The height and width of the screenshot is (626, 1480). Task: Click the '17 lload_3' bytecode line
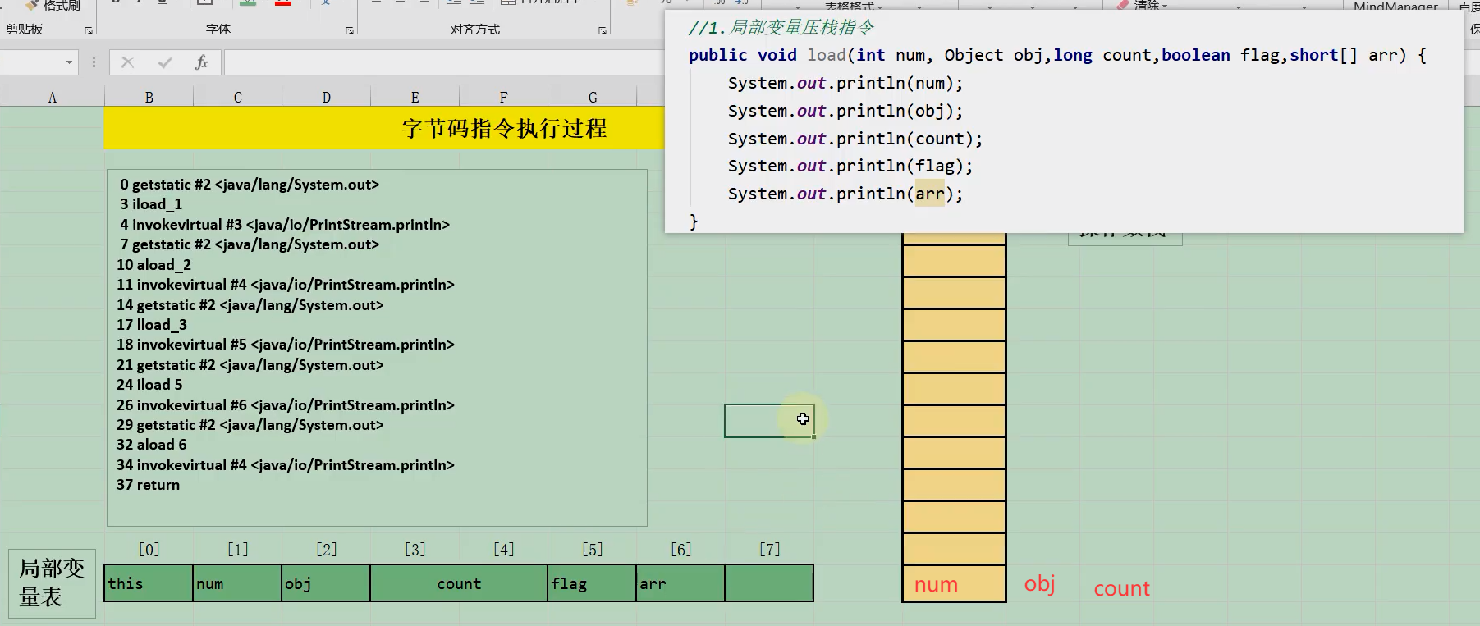click(152, 325)
